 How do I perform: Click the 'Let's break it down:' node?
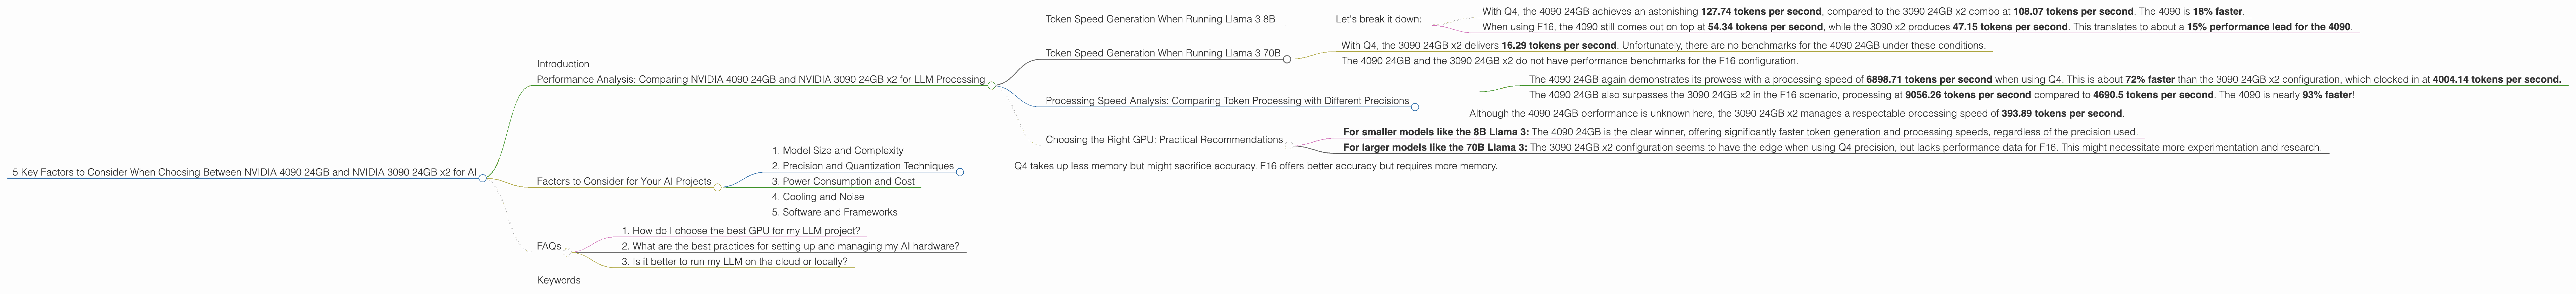[1378, 19]
